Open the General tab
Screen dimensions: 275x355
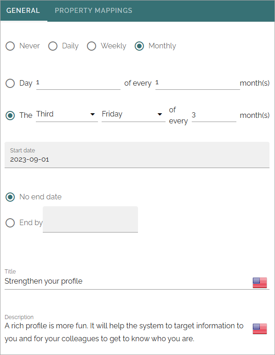23,11
